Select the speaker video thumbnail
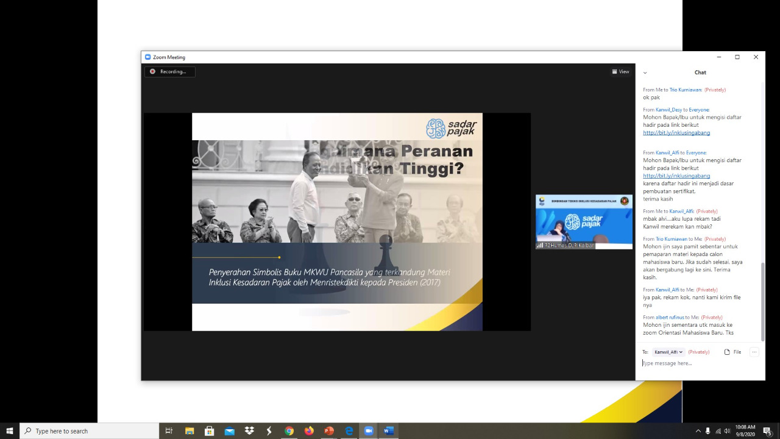Screen dimensions: 780x439 (x=584, y=221)
